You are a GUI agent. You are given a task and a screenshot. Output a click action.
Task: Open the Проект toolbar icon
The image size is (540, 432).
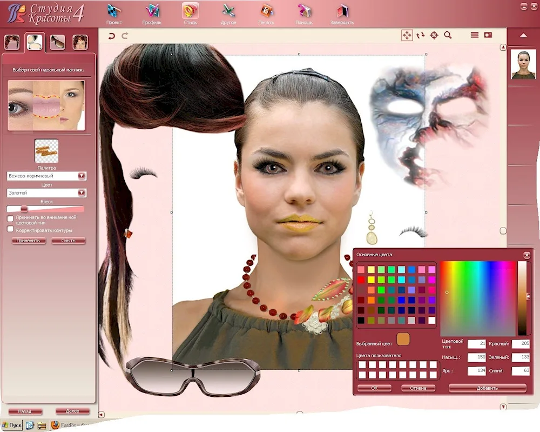pyautogui.click(x=114, y=13)
